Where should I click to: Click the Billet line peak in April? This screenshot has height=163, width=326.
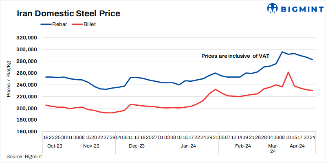coord(289,72)
